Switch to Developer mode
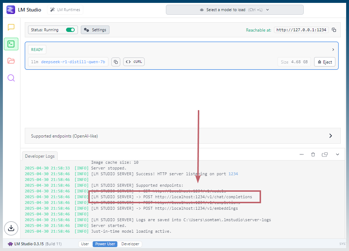The width and height of the screenshot is (349, 251). point(130,244)
